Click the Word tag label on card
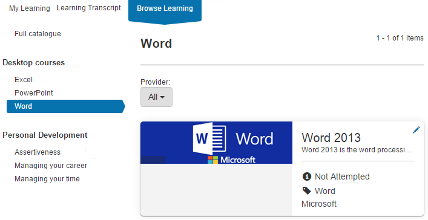 pyautogui.click(x=325, y=191)
